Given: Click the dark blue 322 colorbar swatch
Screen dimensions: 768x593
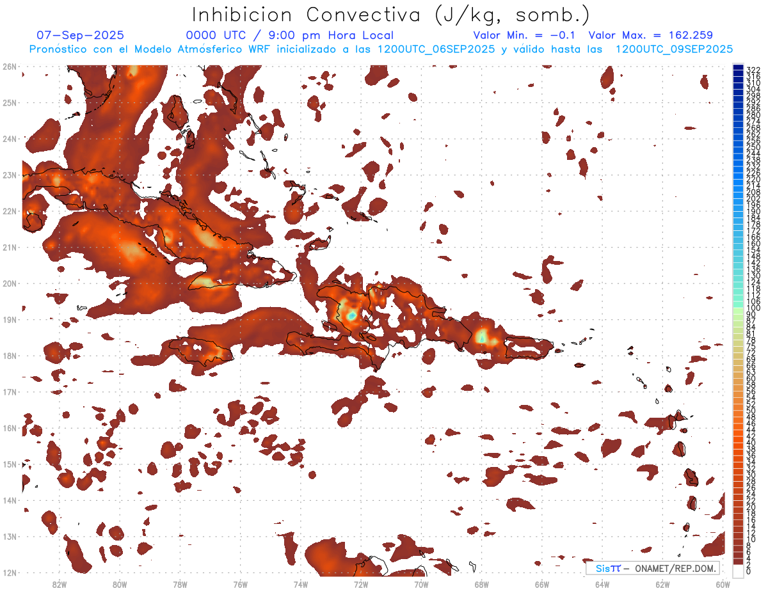Looking at the screenshot, I should coord(738,68).
